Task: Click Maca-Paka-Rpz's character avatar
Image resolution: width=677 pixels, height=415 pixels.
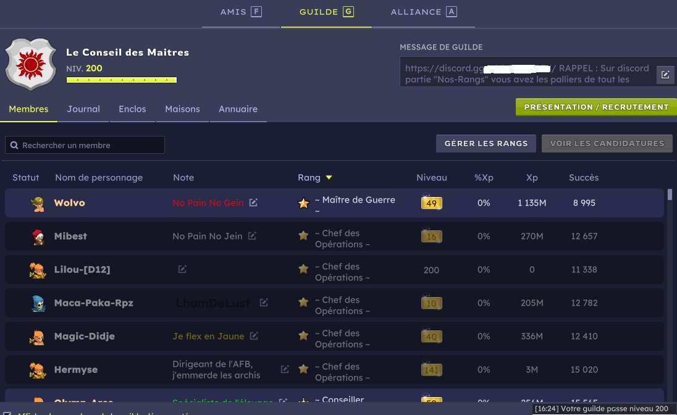Action: point(38,304)
